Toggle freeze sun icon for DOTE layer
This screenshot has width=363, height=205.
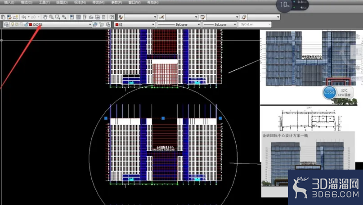pos(17,24)
